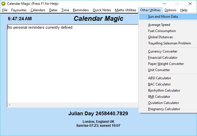Click inside the personal reminders text area
This screenshot has width=197, height=136.
73,64
